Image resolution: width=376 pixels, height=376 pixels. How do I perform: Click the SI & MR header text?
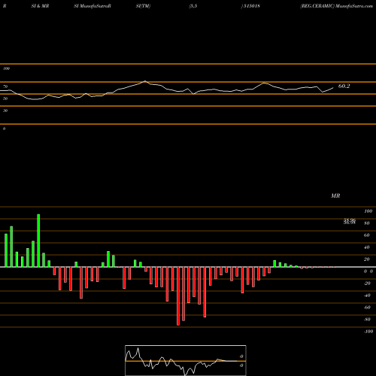(40, 6)
